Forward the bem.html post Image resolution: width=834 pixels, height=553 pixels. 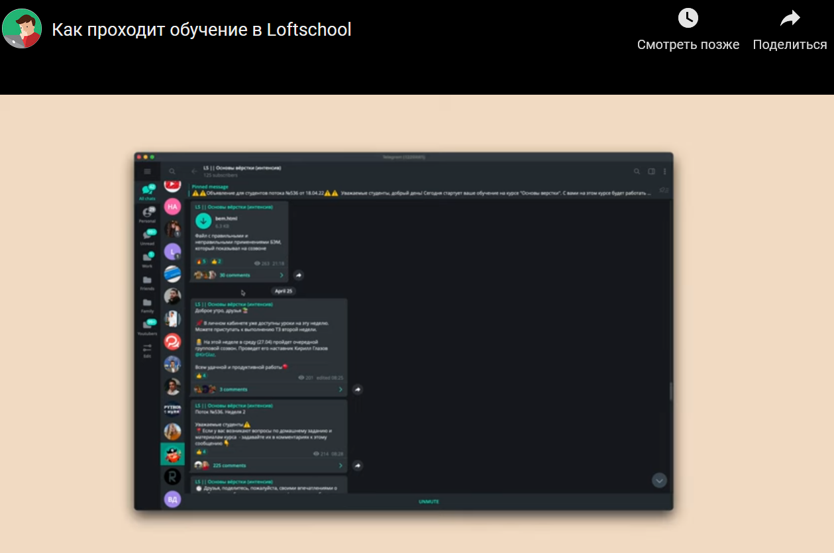coord(298,275)
